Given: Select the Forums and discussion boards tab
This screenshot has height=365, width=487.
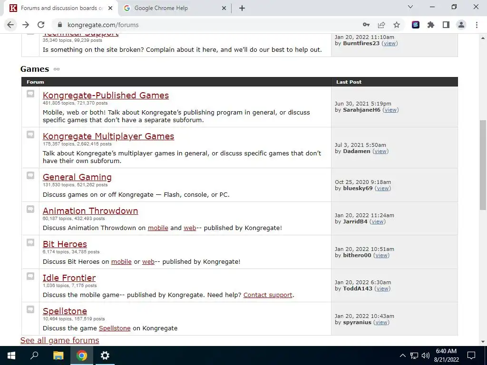Looking at the screenshot, I should pos(60,9).
